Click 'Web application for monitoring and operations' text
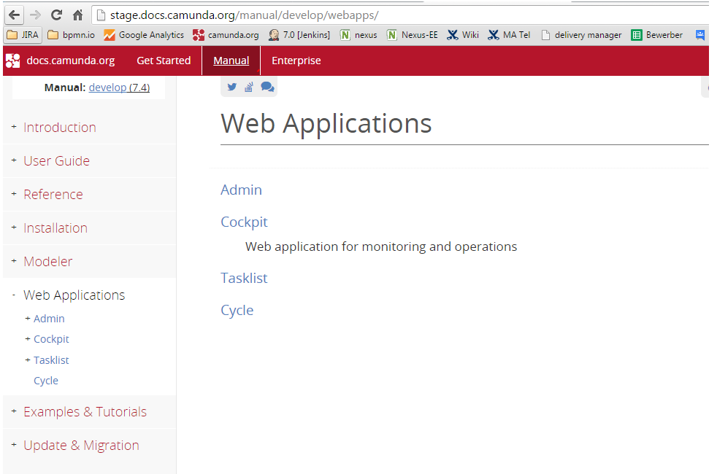Image resolution: width=717 pixels, height=474 pixels. tap(381, 246)
